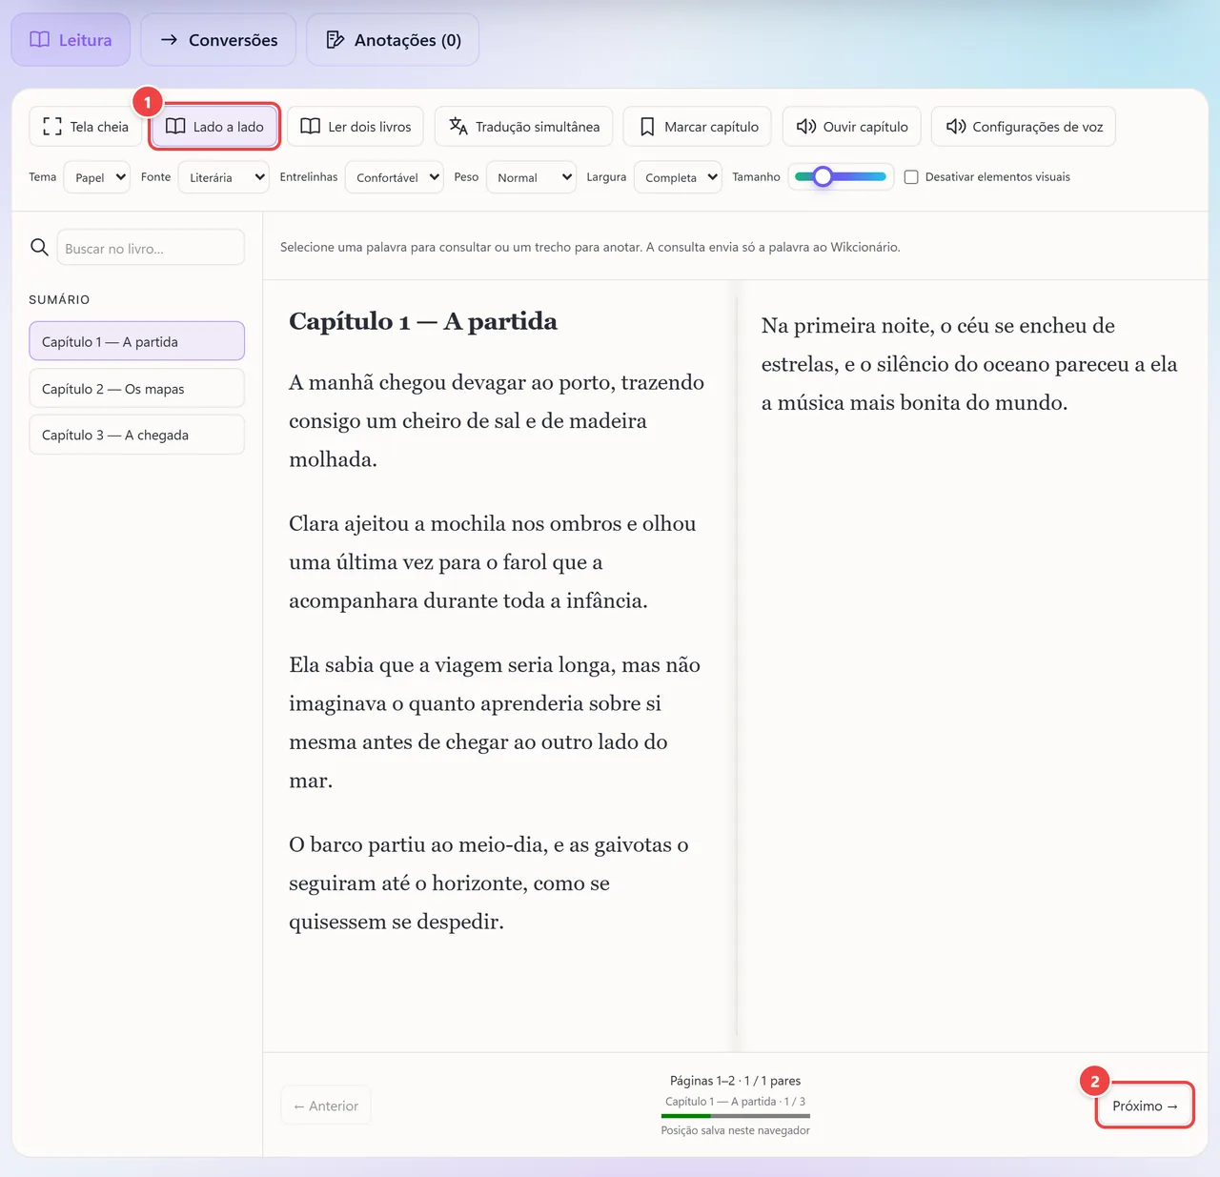Click the book icon beside Lado a lado
The image size is (1220, 1177).
click(x=175, y=127)
